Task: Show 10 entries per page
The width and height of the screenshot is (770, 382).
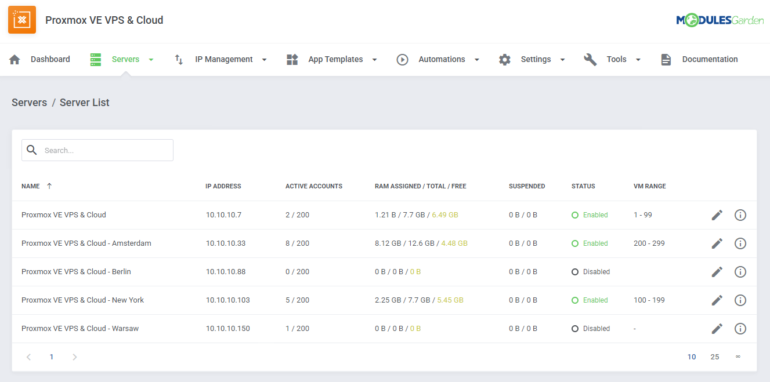Action: pos(692,357)
